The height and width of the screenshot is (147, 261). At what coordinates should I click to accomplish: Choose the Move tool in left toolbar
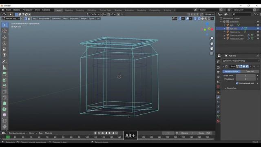click(x=4, y=37)
